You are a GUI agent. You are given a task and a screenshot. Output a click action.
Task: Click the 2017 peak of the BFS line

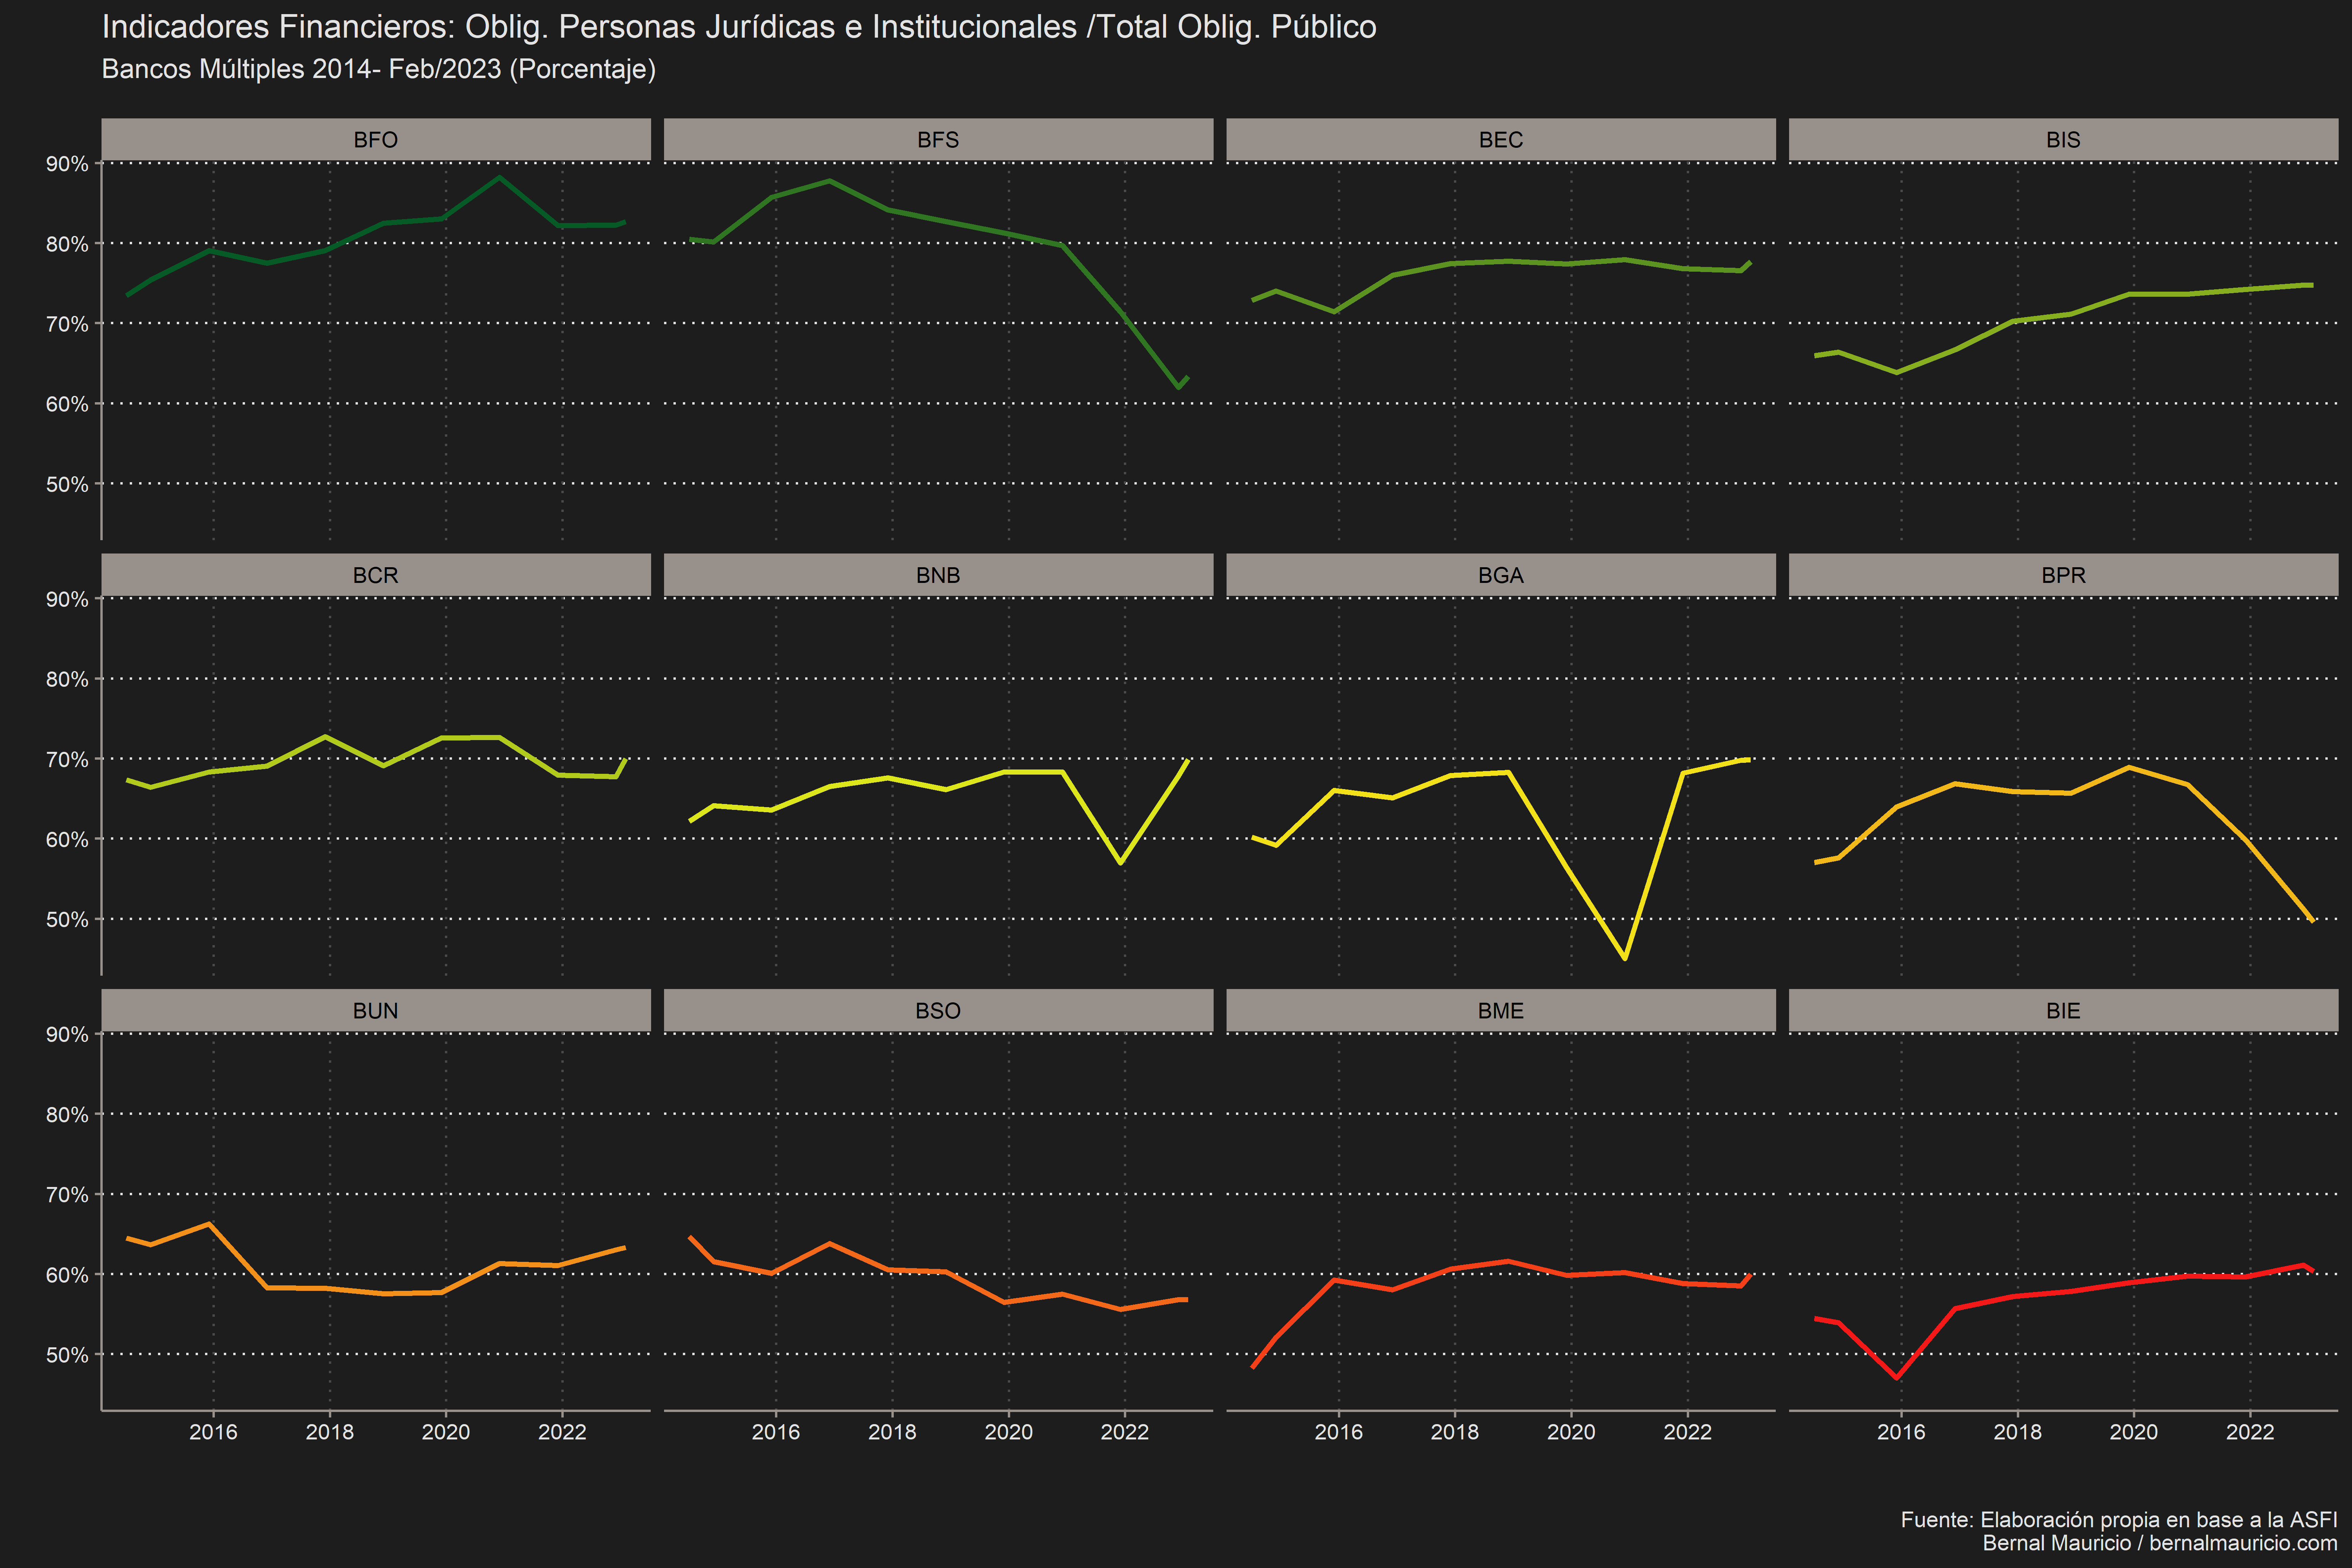[830, 181]
